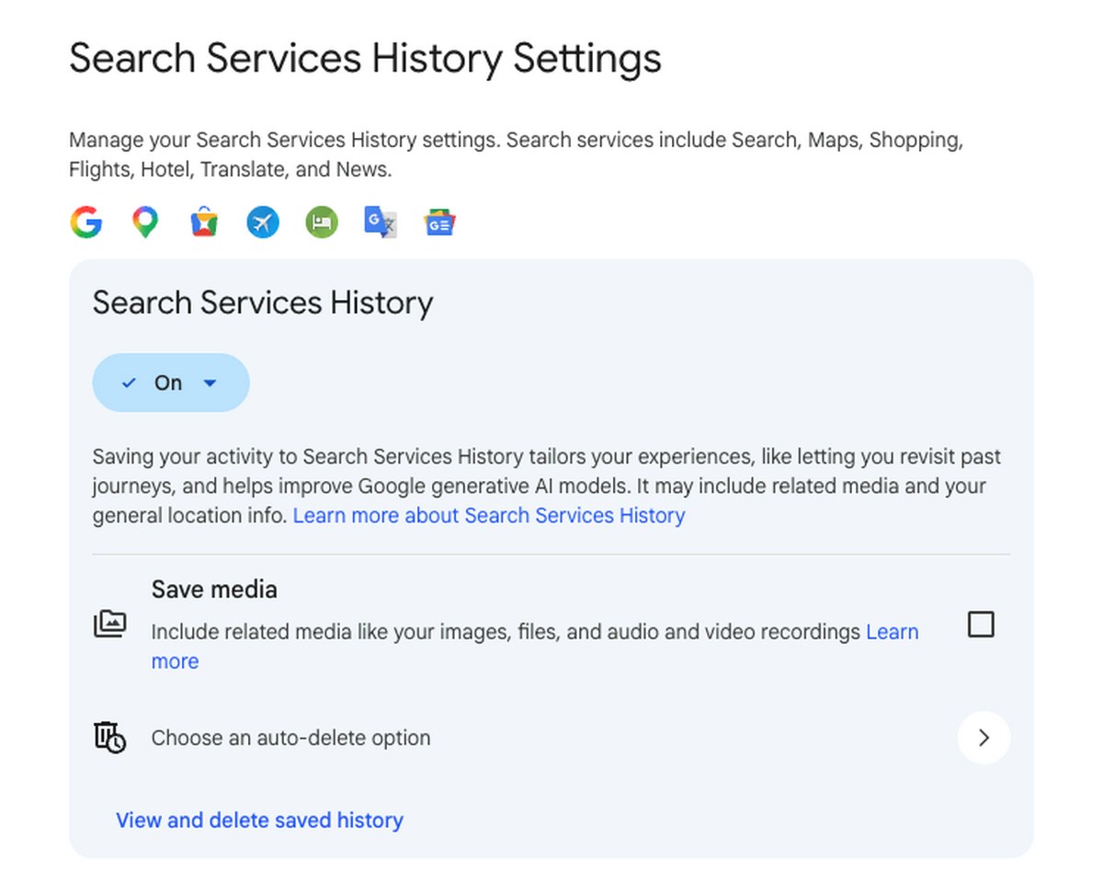Select the Choose an auto-delete option row text

[x=290, y=738]
